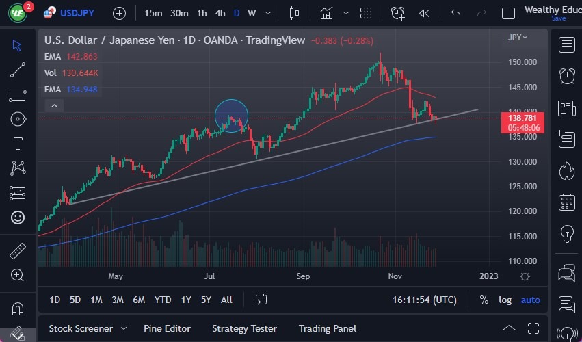Select the measure ruler tool
This screenshot has width=582, height=342.
[18, 251]
